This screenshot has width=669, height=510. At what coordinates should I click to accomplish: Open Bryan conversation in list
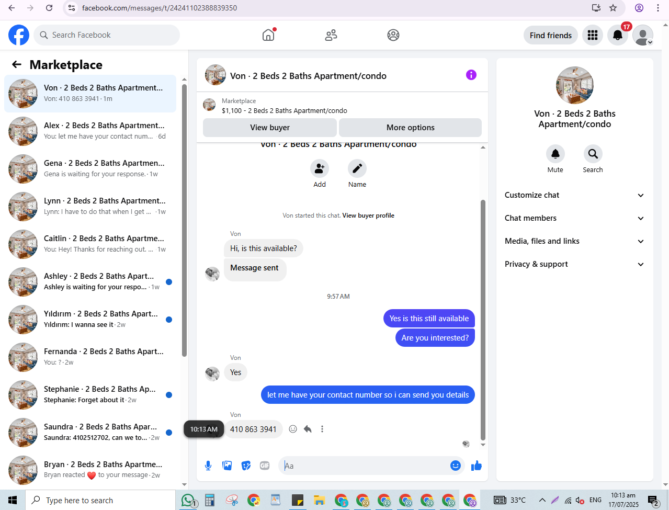click(x=90, y=470)
